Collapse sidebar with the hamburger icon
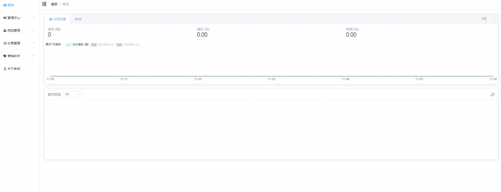The image size is (501, 192). click(44, 4)
